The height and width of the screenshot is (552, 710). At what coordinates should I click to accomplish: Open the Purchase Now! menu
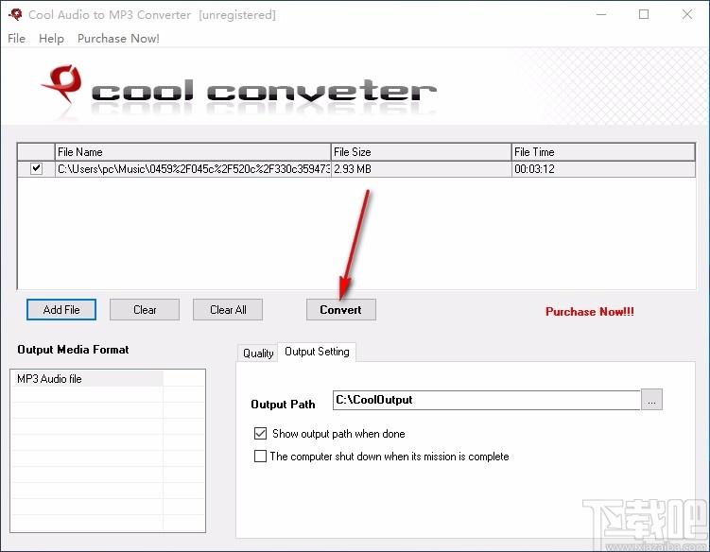point(118,39)
